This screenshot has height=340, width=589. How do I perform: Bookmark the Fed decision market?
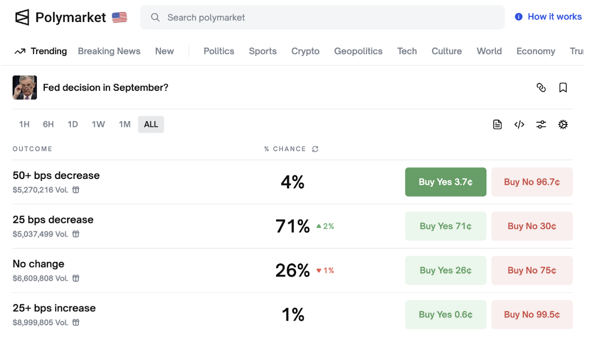coord(563,87)
